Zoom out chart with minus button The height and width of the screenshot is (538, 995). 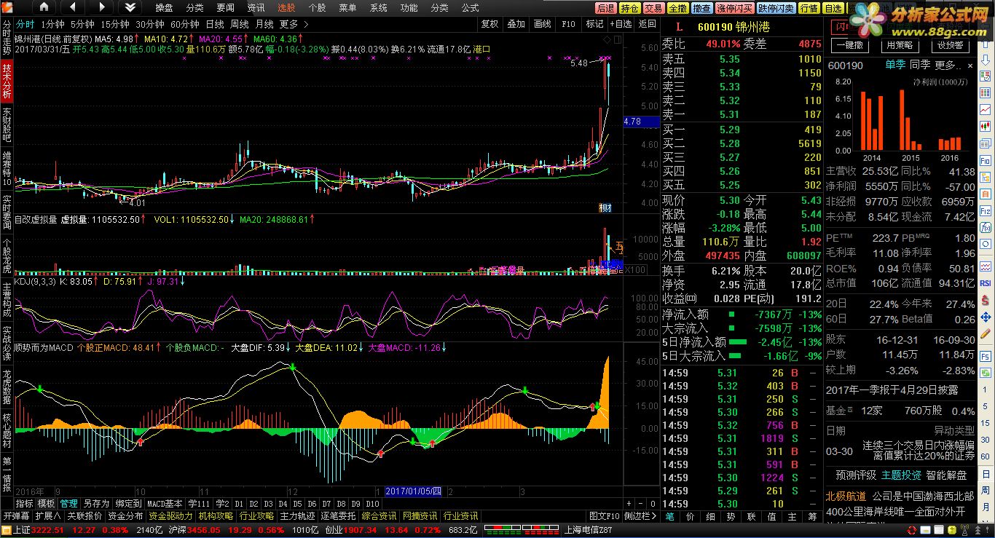pyautogui.click(x=641, y=503)
